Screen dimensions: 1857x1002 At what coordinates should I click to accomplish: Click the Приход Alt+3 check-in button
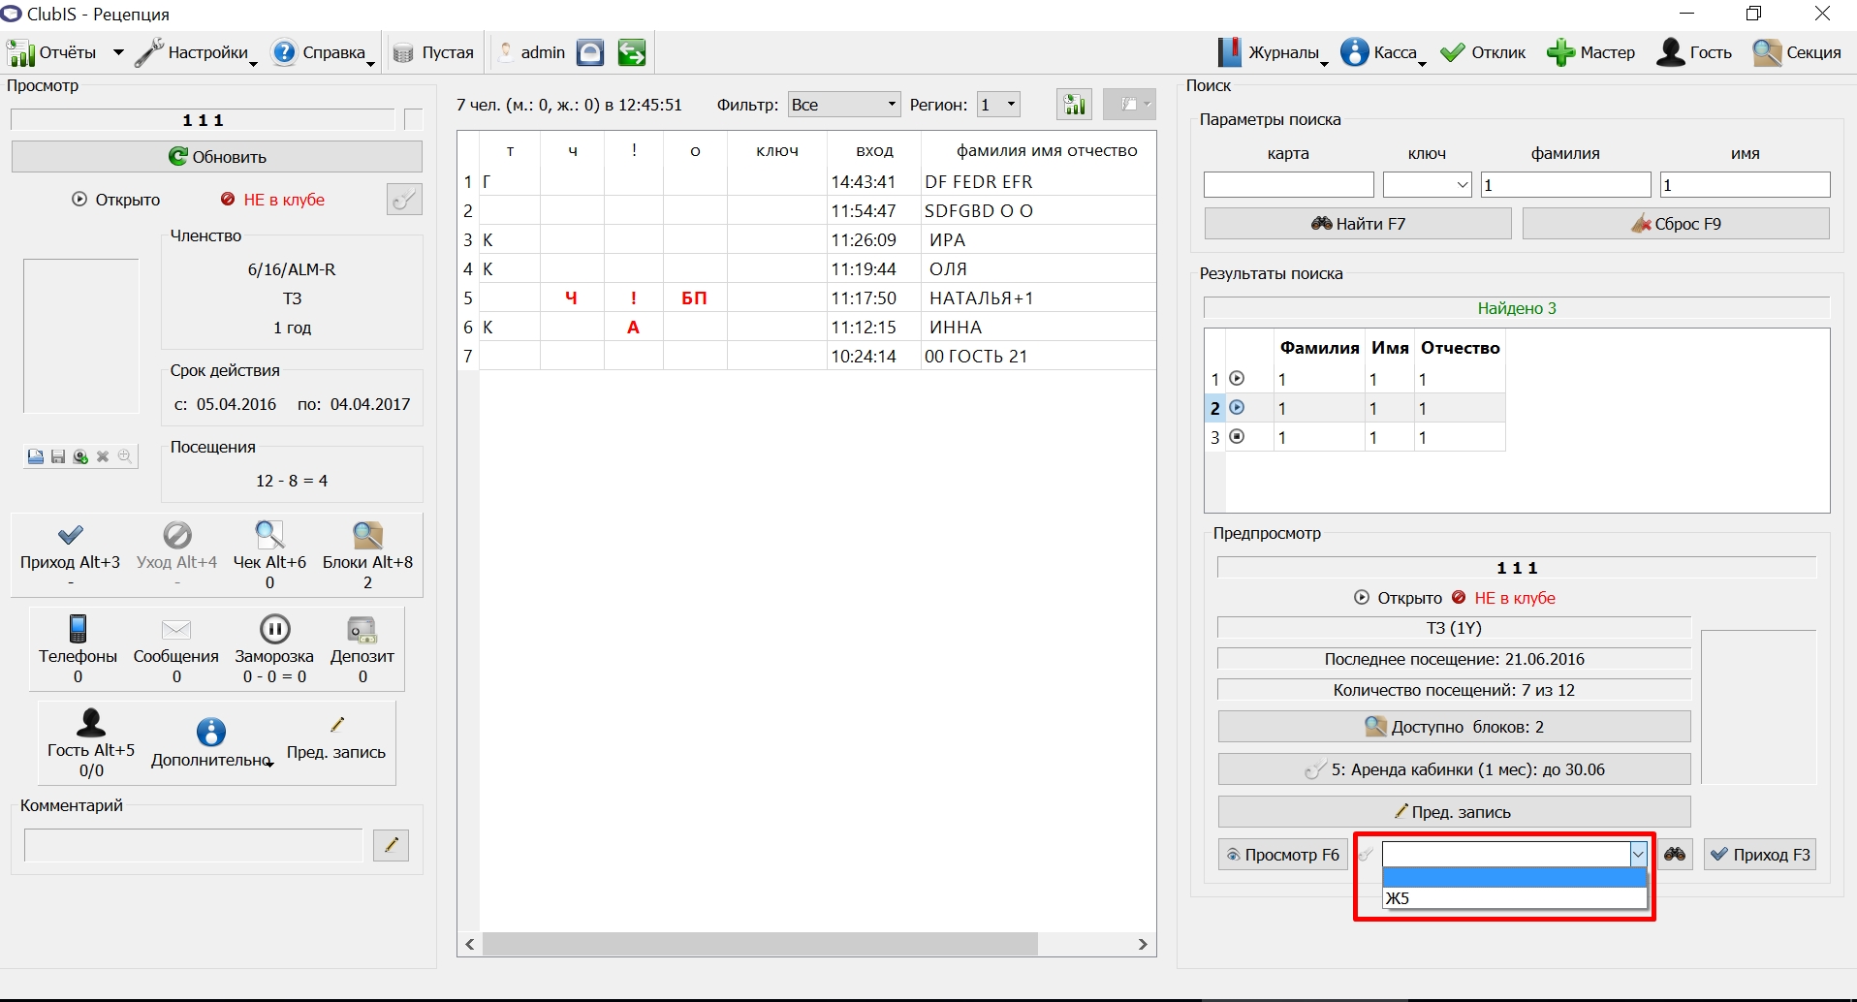click(71, 555)
